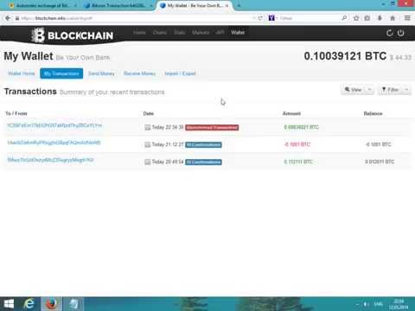Image resolution: width=415 pixels, height=311 pixels.
Task: Open Home in the Blockchain nav bar
Action: click(139, 33)
